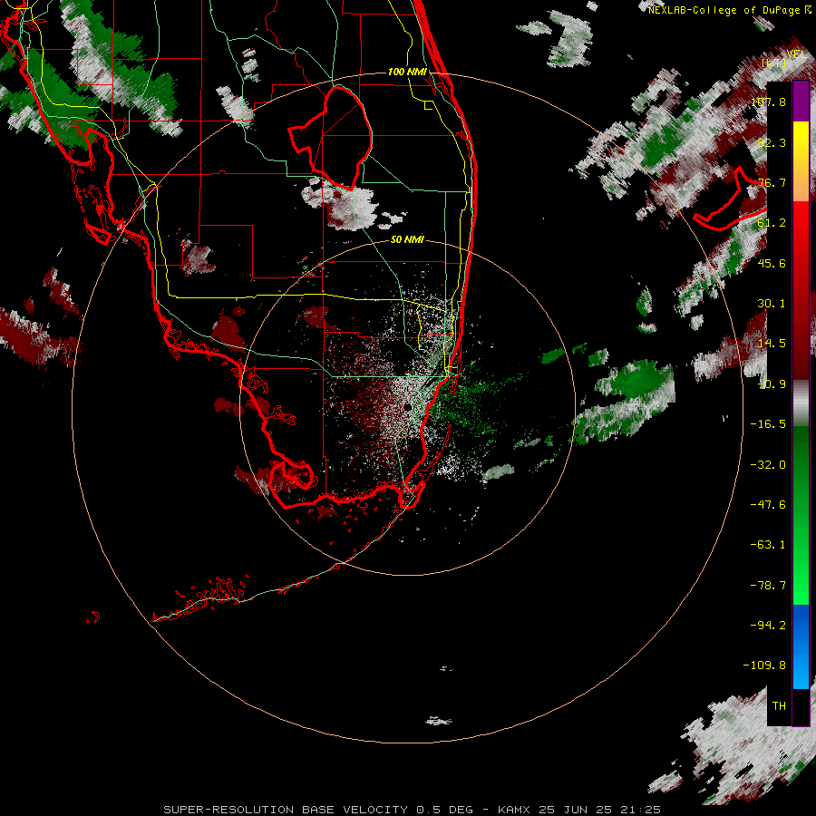The width and height of the screenshot is (816, 816).
Task: Pick the blue segment of velocity color bar
Action: pyautogui.click(x=801, y=646)
